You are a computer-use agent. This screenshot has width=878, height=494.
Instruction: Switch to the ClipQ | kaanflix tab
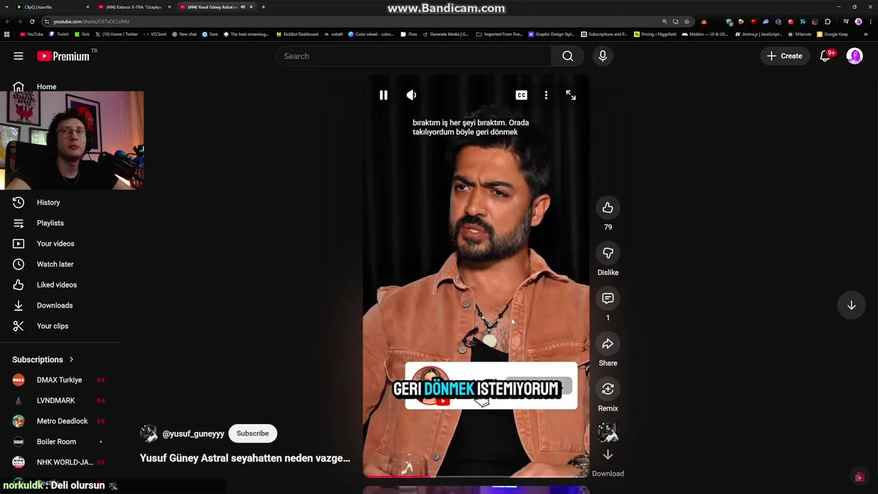(54, 7)
